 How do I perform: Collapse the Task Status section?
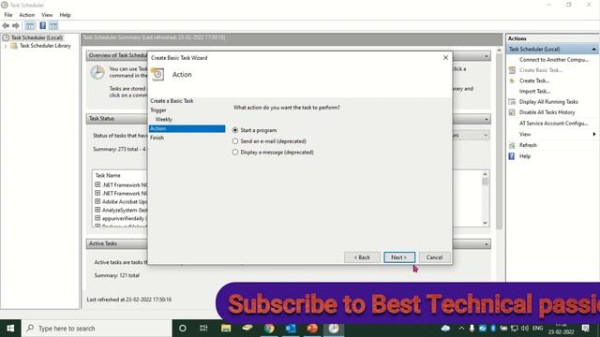[x=486, y=119]
